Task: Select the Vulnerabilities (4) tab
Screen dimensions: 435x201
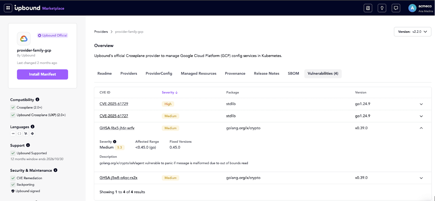Action: coord(323,74)
